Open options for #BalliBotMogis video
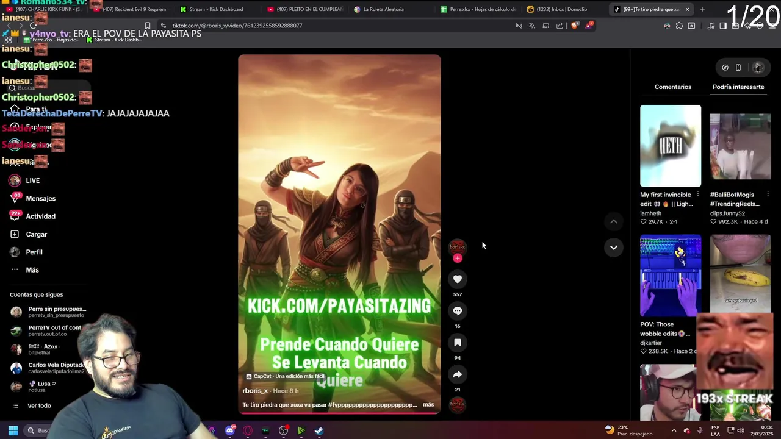Image resolution: width=781 pixels, height=439 pixels. (x=768, y=195)
